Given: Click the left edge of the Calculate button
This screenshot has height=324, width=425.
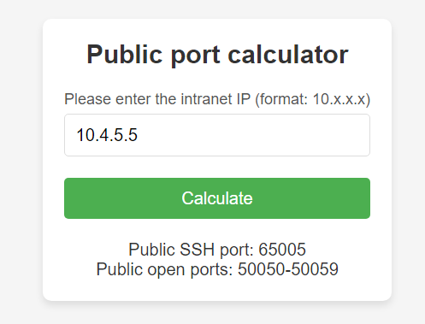Looking at the screenshot, I should coord(68,198).
